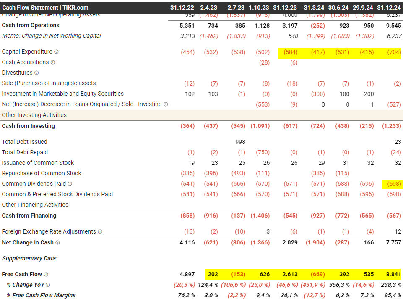403x304 pixels.
Task: Select Investment in Marketable and Equity Securities label
Action: coord(63,94)
